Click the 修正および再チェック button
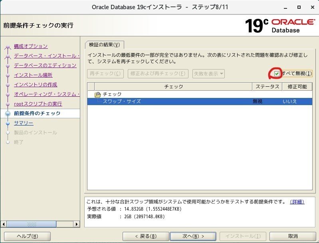This screenshot has width=319, height=243. (158, 74)
